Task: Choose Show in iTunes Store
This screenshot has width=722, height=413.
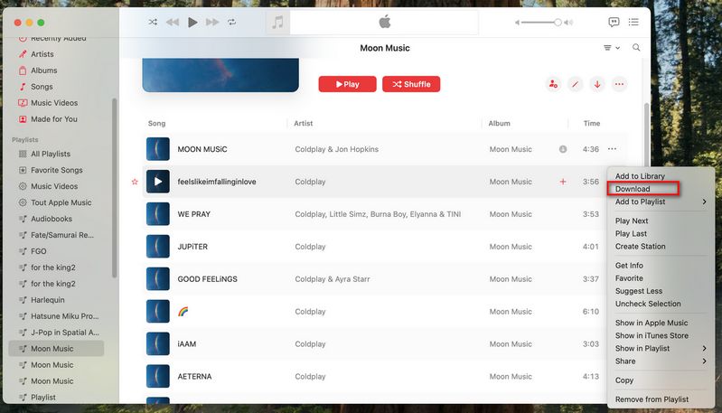Action: click(652, 335)
